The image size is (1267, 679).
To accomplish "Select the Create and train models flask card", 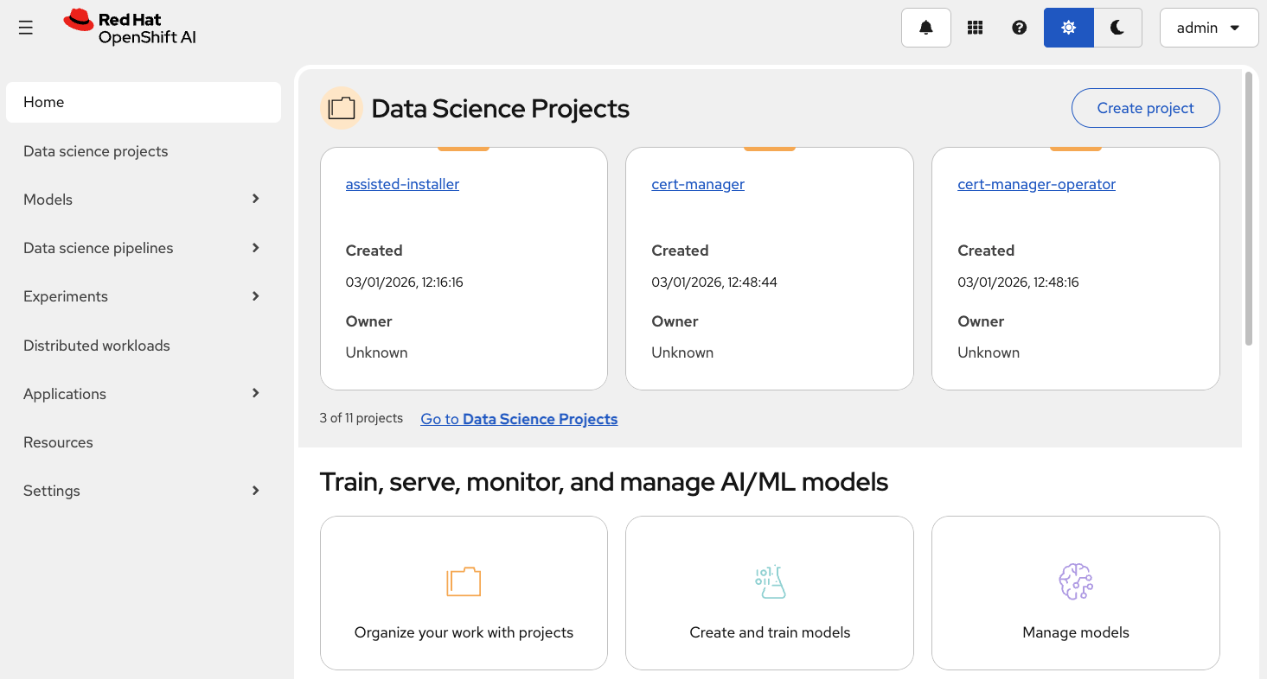I will point(769,593).
